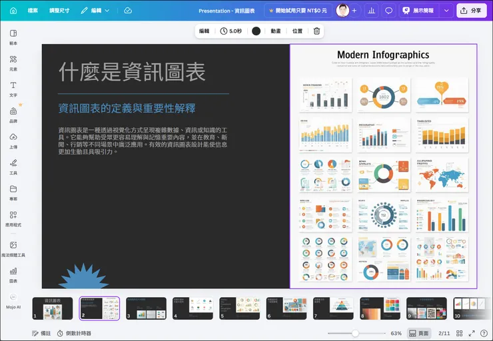Expand the present options arrow
The width and height of the screenshot is (493, 341).
pyautogui.click(x=446, y=11)
